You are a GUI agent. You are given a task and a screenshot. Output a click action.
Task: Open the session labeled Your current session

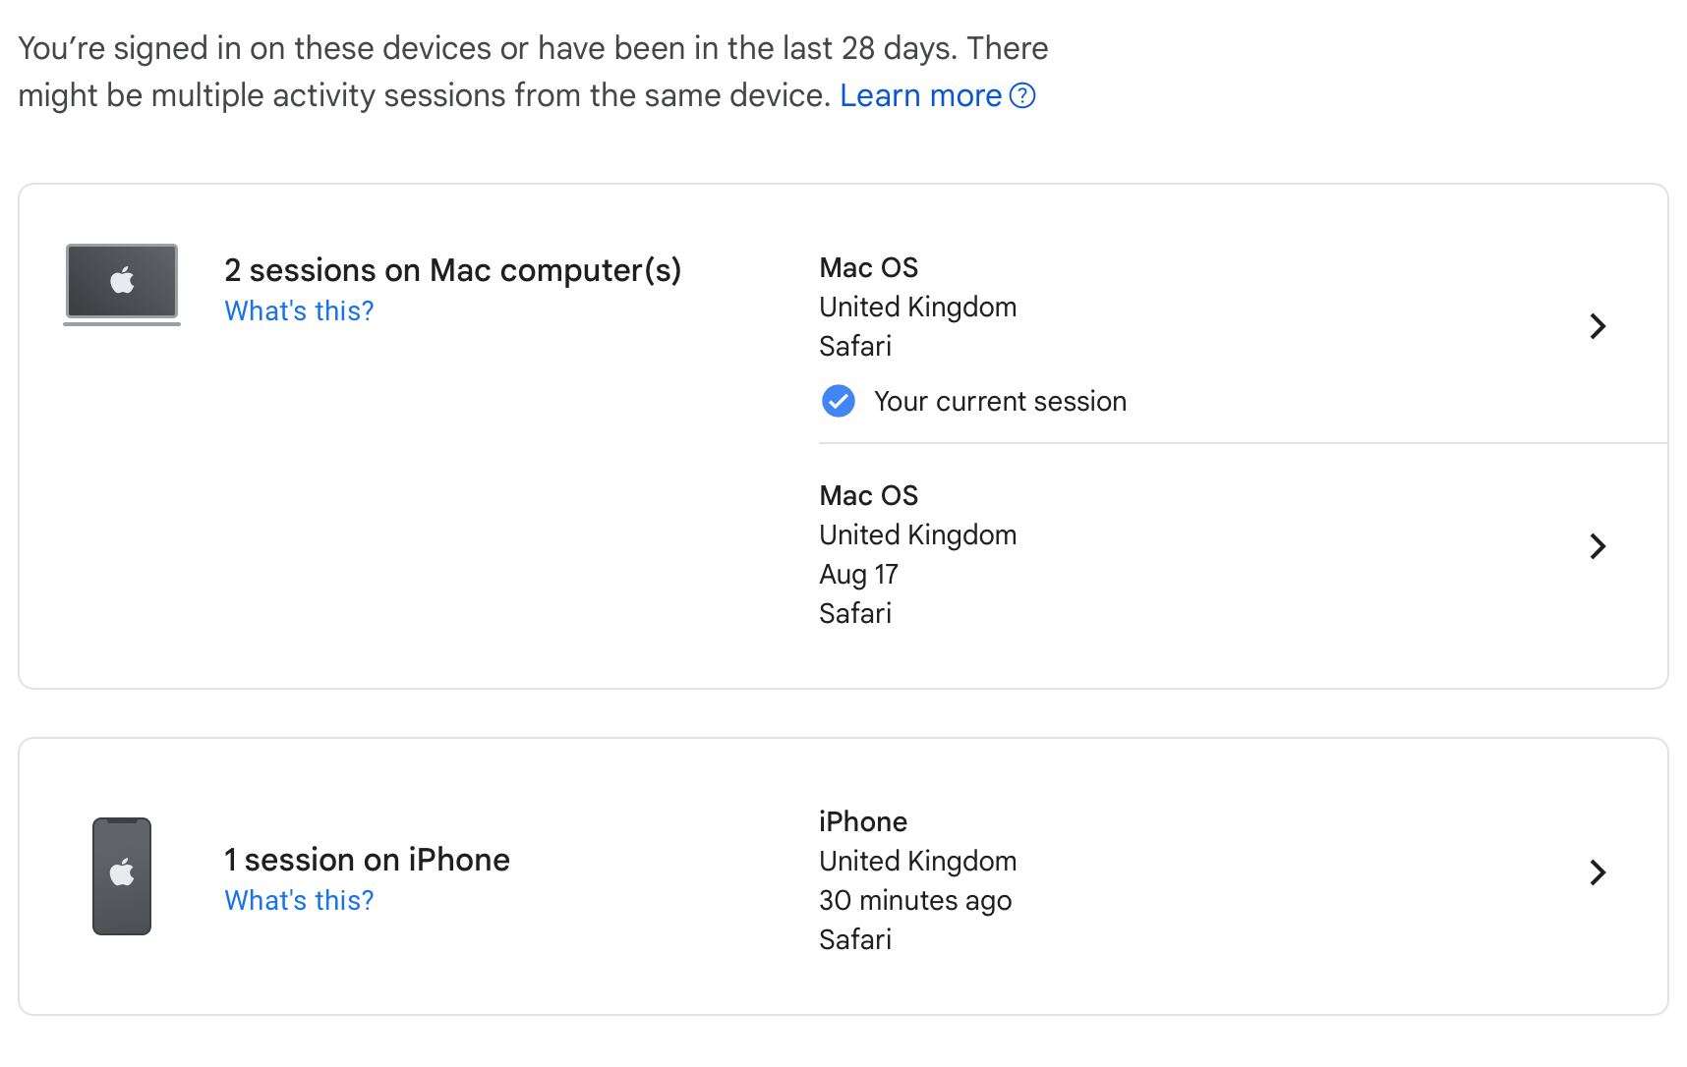tap(1180, 326)
